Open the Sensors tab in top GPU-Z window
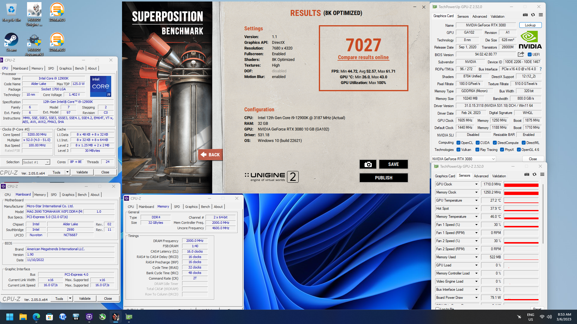 pyautogui.click(x=463, y=16)
